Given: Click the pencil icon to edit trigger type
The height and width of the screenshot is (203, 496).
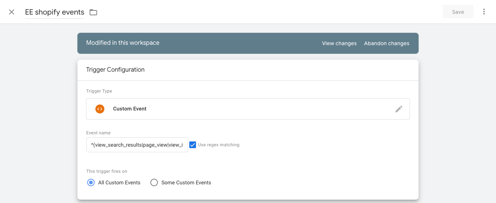Looking at the screenshot, I should pyautogui.click(x=399, y=109).
